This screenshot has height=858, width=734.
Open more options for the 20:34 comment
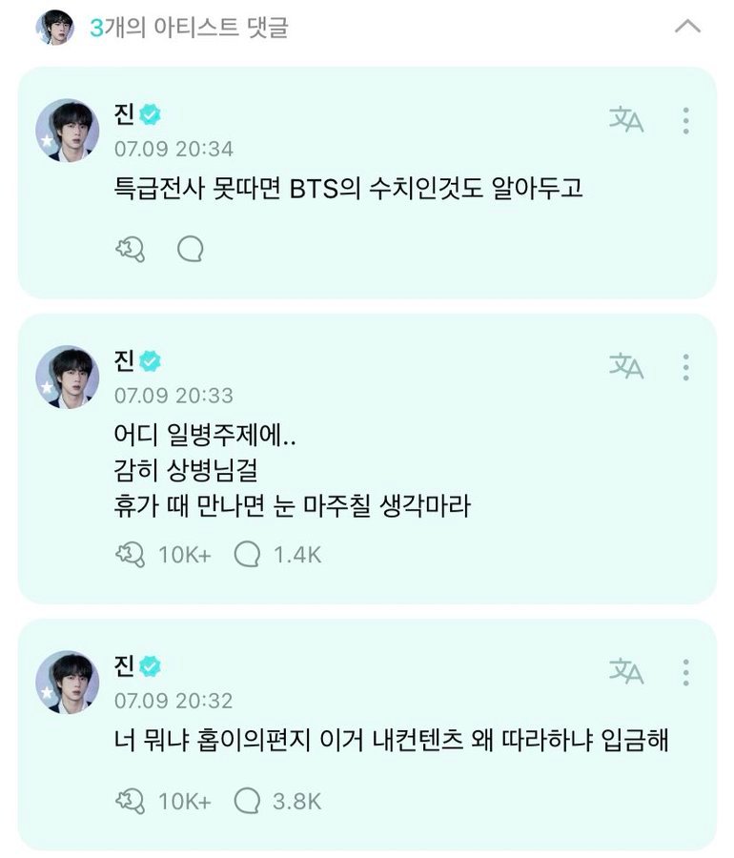685,120
